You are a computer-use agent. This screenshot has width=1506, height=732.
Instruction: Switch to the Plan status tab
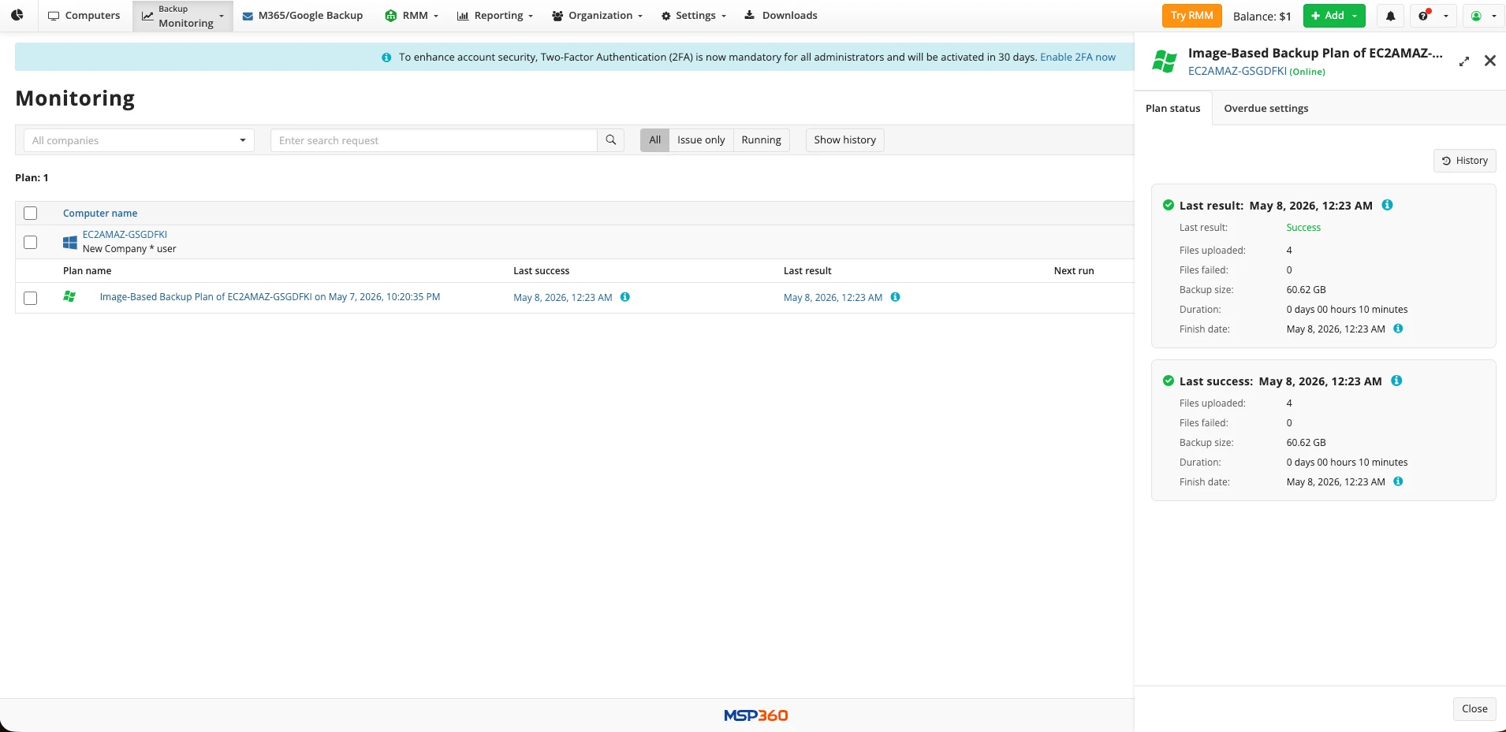[x=1173, y=109]
